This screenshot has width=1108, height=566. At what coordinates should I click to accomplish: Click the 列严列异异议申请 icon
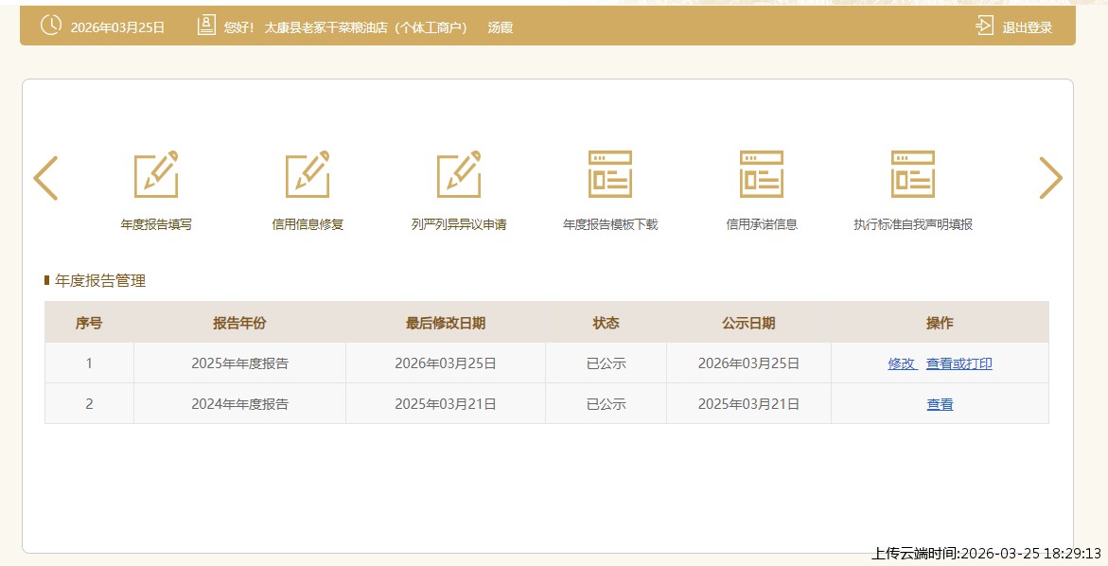coord(459,175)
